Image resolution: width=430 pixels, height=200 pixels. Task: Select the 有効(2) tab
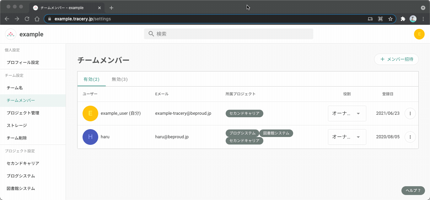pos(91,79)
